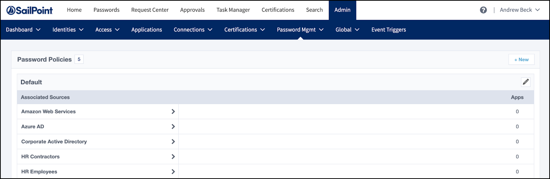Open the Global dropdown menu
Image resolution: width=550 pixels, height=179 pixels.
pos(347,30)
